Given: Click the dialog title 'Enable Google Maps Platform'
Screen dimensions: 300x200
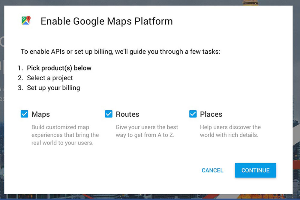Looking at the screenshot, I should point(106,21).
